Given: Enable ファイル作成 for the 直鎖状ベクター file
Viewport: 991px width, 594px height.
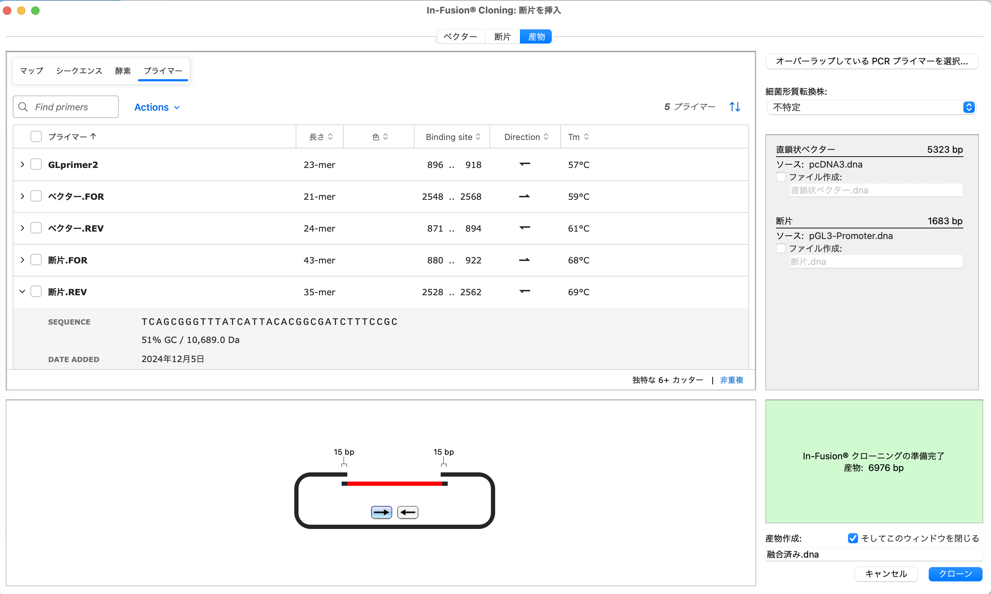Looking at the screenshot, I should coord(781,176).
